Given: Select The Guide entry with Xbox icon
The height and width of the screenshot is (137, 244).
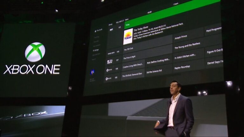Looking at the screenshot, I should click(x=98, y=30).
